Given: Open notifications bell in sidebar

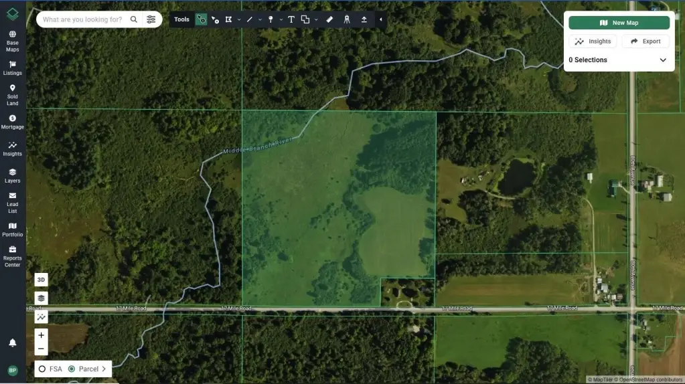Looking at the screenshot, I should click(12, 343).
